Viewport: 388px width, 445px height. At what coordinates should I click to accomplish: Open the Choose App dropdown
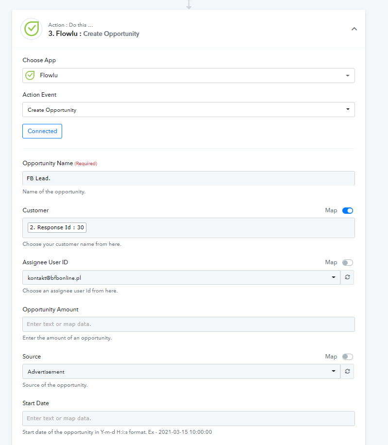(x=188, y=75)
